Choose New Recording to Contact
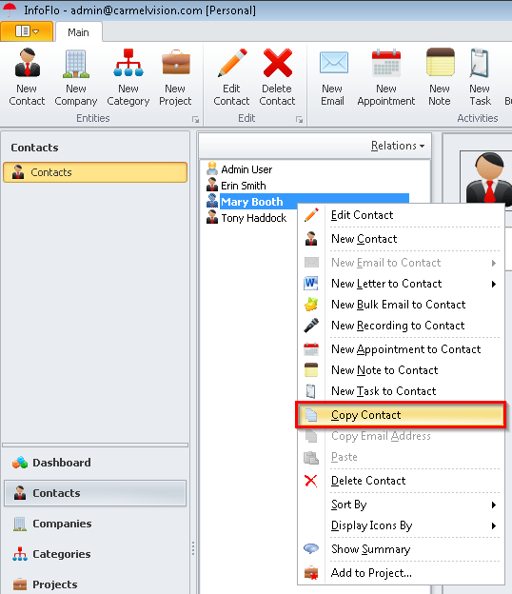This screenshot has width=512, height=594. (401, 326)
